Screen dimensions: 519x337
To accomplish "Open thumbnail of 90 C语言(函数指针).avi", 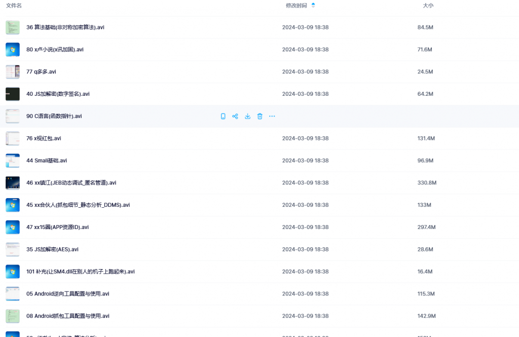I will pyautogui.click(x=13, y=116).
